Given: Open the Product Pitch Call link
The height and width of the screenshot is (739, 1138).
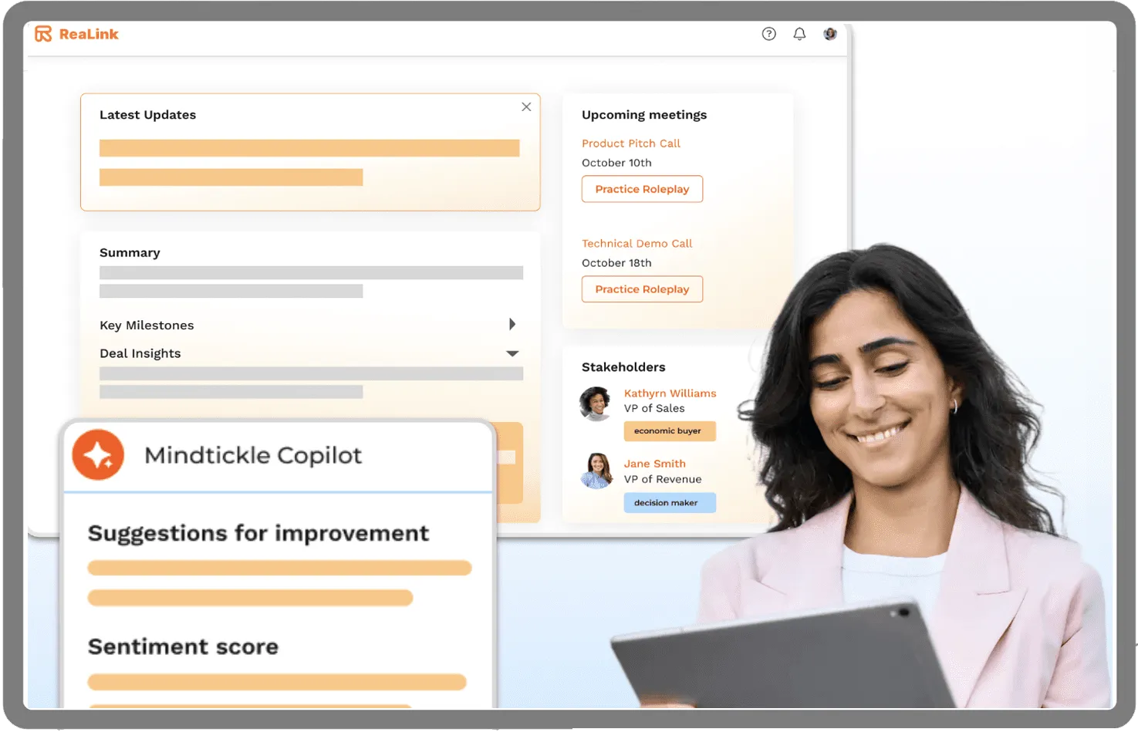Looking at the screenshot, I should [631, 143].
